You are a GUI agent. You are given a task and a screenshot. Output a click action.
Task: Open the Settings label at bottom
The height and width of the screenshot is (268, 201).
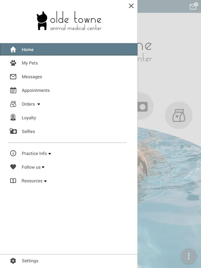[30, 261]
